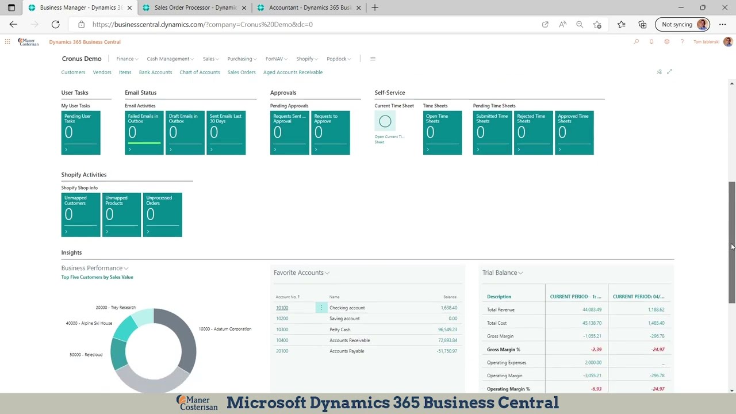
Task: Add this page to favorites star
Action: [597, 24]
